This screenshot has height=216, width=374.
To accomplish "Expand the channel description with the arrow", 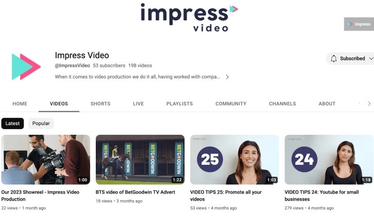I will [227, 77].
